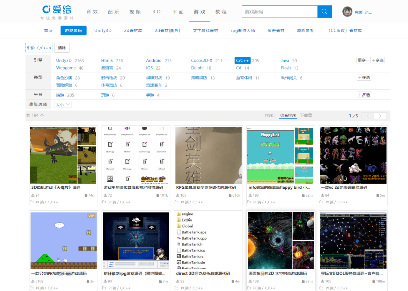
Task: Open the vc 2d map editor thumbnail
Action: point(353,155)
